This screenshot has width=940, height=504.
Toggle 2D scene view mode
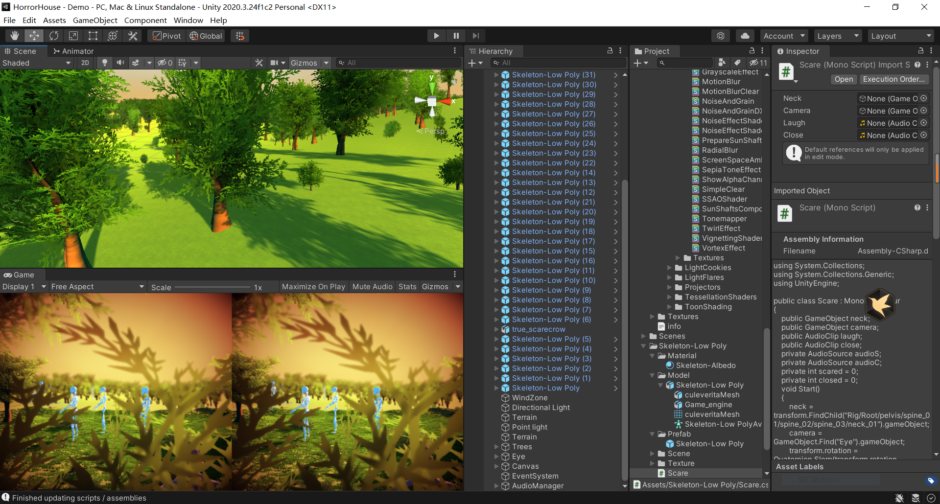[85, 63]
